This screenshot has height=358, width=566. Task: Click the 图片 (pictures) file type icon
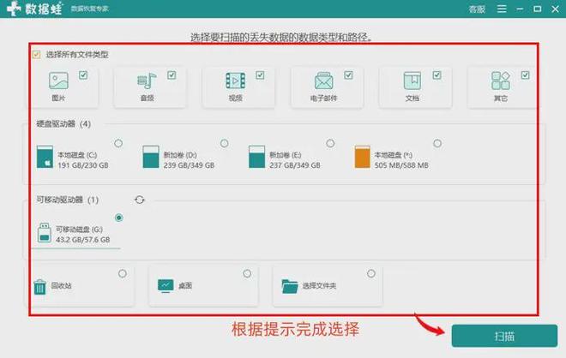click(58, 81)
